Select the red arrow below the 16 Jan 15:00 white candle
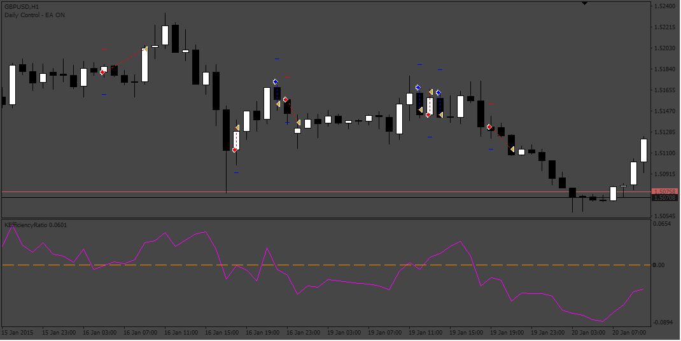681x341 pixels. coord(235,150)
